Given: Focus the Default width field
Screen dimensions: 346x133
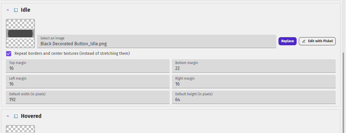Looking at the screenshot, I should (x=88, y=97).
